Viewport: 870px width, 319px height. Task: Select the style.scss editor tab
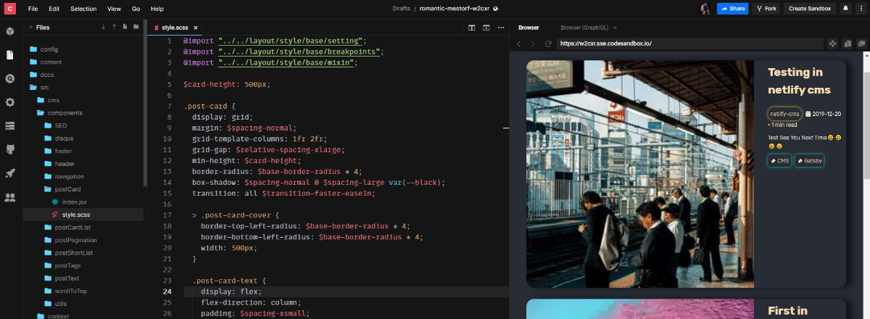coord(173,28)
